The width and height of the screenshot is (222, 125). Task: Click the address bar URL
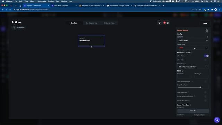32,10
